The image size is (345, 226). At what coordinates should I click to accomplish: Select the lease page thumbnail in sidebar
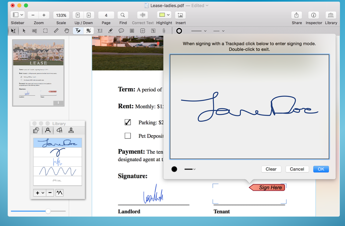click(38, 73)
